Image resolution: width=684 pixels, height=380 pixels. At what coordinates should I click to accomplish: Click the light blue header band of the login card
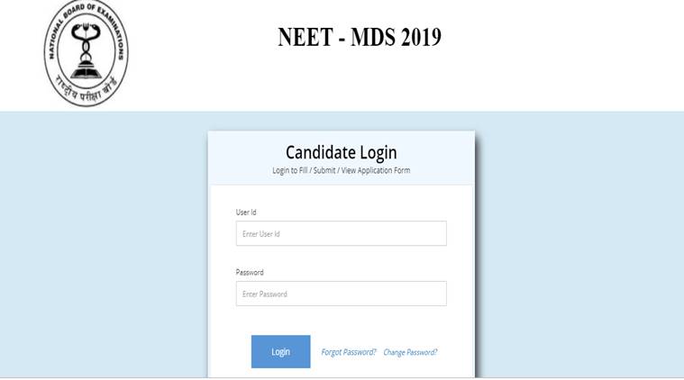pyautogui.click(x=342, y=158)
